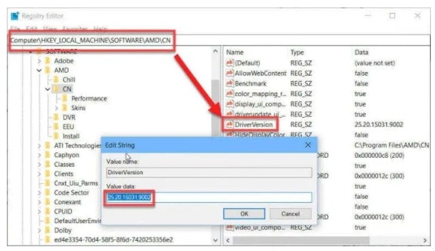Click the Value name field
This screenshot has width=435, height=251.
(x=209, y=172)
